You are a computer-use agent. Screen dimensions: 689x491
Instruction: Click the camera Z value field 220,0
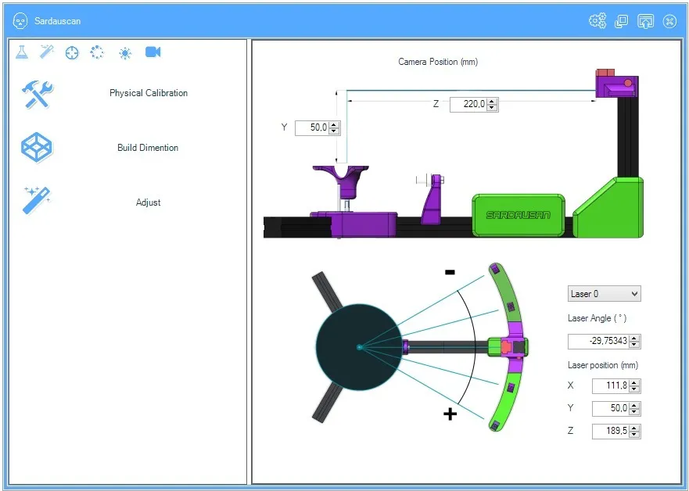pos(468,104)
